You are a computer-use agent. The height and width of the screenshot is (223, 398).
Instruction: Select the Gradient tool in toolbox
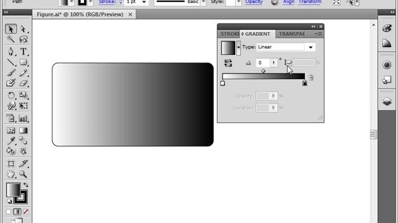23,130
